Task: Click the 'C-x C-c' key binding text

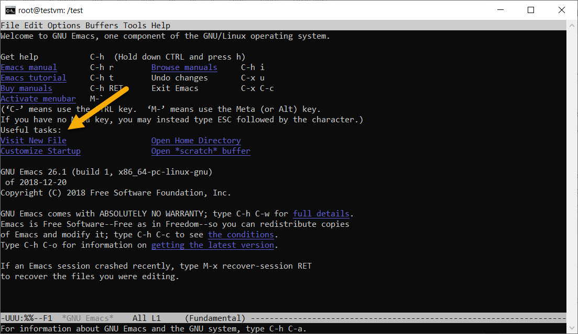Action: point(257,88)
